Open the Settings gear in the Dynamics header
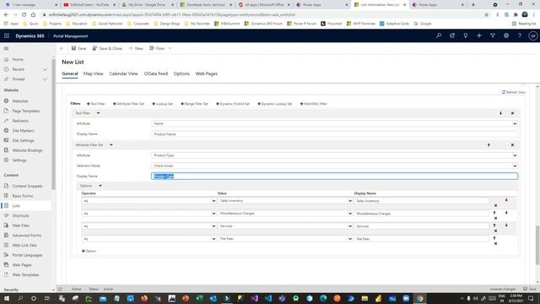The width and height of the screenshot is (540, 304). coord(506,35)
